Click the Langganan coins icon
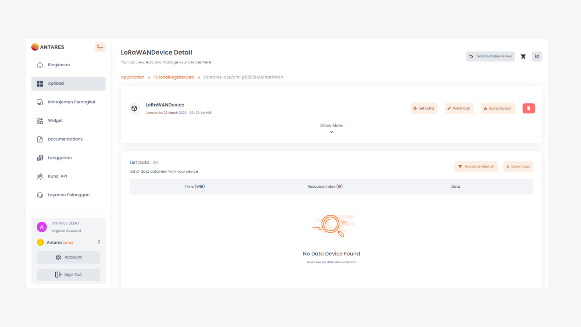The height and width of the screenshot is (327, 581). click(x=40, y=158)
